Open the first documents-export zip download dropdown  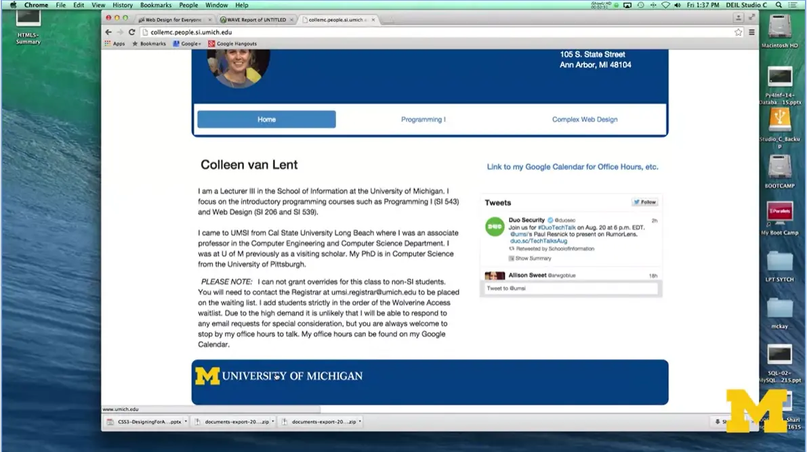coord(273,421)
